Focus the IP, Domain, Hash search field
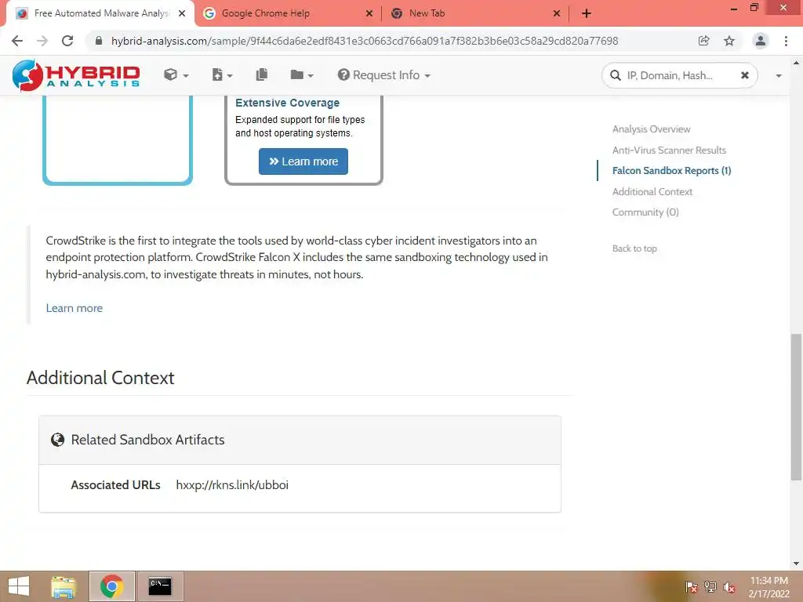The image size is (803, 602). click(678, 76)
